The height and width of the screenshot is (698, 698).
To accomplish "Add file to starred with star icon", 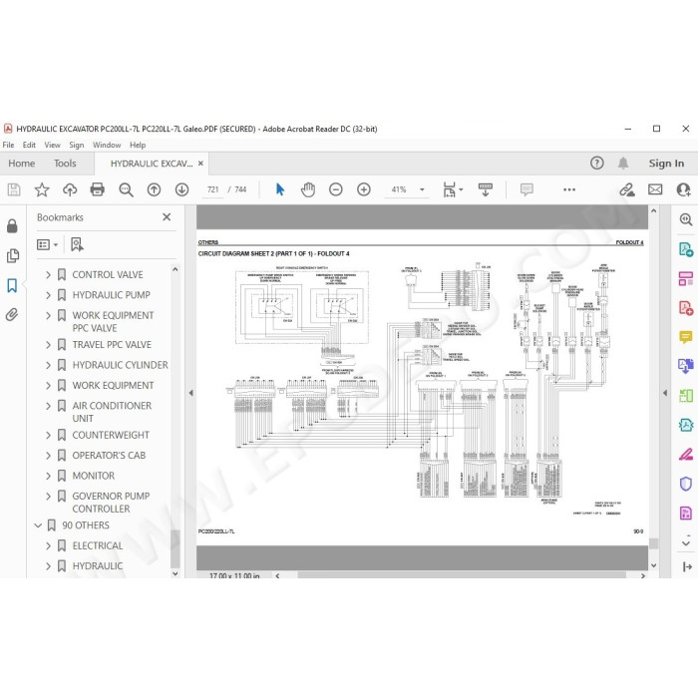I will (x=42, y=189).
